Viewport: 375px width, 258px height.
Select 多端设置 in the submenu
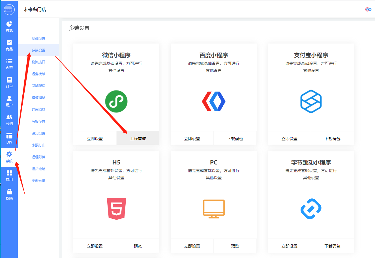(38, 50)
